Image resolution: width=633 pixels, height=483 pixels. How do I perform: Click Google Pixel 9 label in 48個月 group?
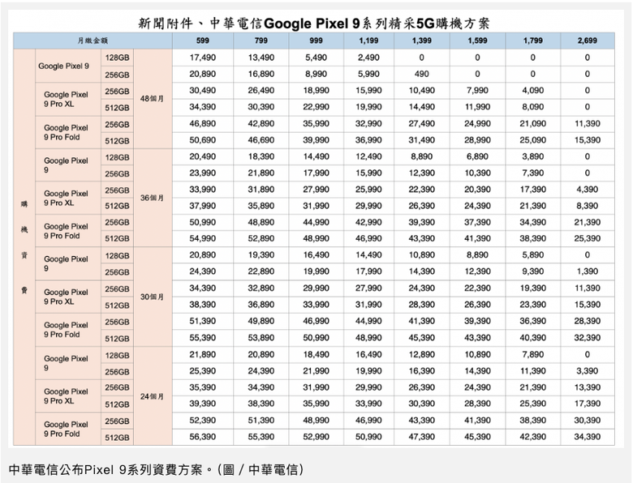coord(64,66)
